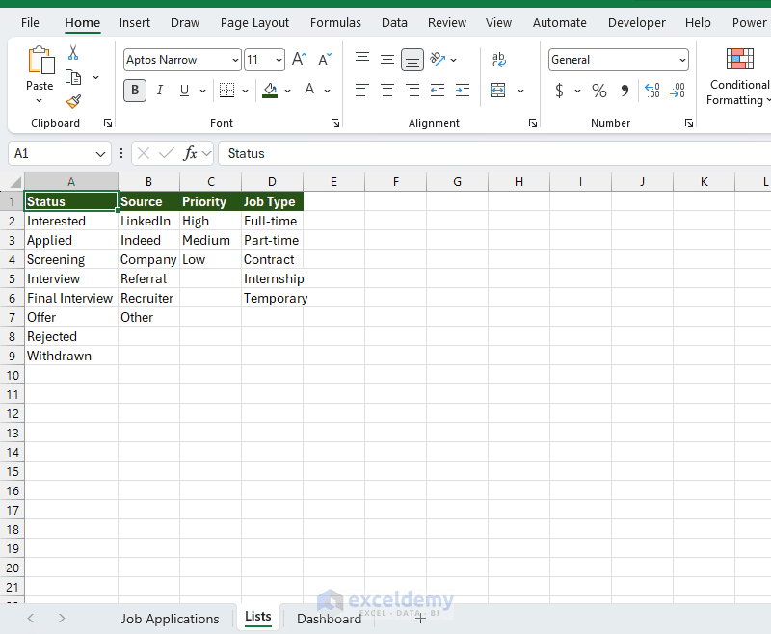Set Top Align for cell
Image resolution: width=771 pixels, height=634 pixels.
click(362, 60)
